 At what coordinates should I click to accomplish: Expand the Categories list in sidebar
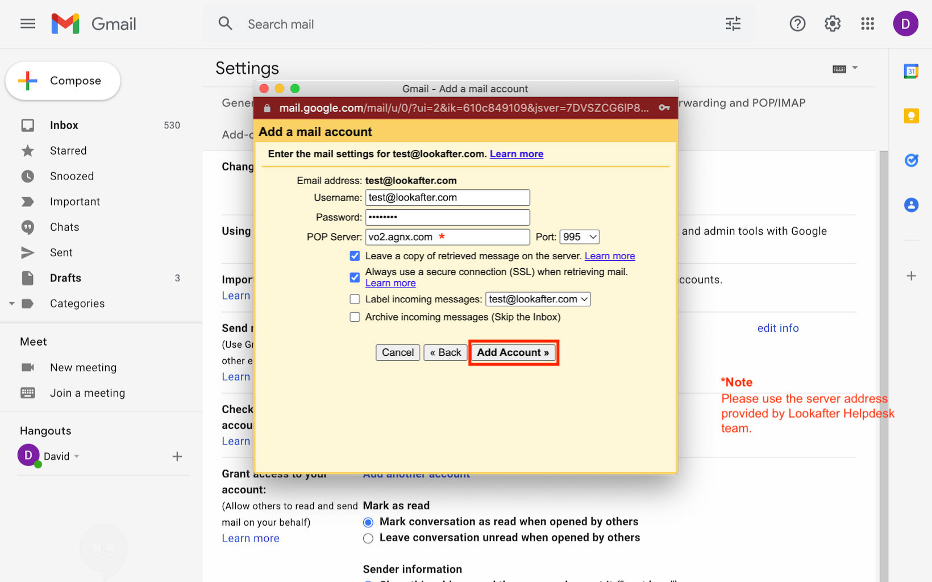click(12, 304)
